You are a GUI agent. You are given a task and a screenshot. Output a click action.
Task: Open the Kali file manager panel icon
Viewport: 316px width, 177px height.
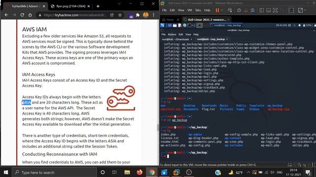pyautogui.click(x=175, y=25)
